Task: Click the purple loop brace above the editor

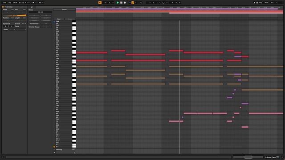Action: (x=177, y=9)
